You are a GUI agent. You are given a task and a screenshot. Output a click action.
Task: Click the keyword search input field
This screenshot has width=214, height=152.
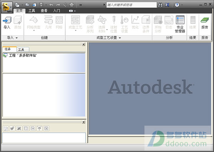[x=132, y=5]
